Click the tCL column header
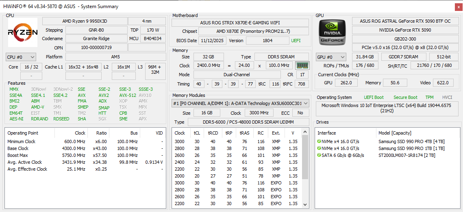Viewport: 463px width, 212px height. [197, 133]
